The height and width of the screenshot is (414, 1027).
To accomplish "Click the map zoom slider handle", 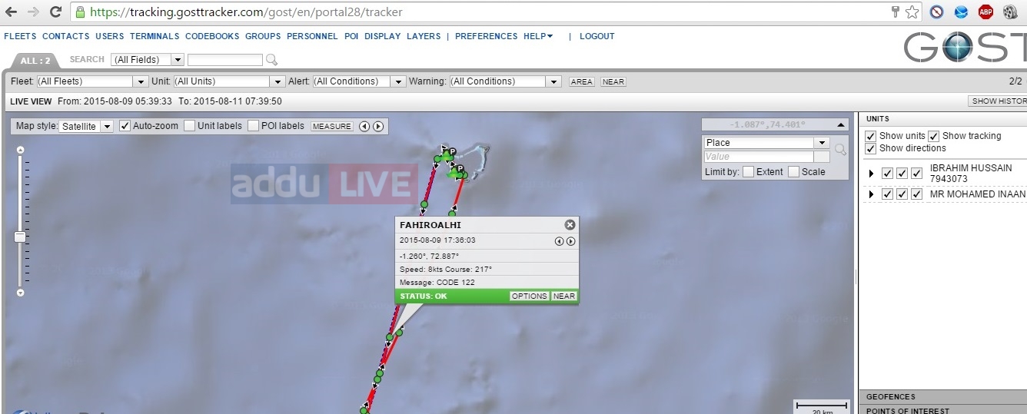I will click(20, 237).
